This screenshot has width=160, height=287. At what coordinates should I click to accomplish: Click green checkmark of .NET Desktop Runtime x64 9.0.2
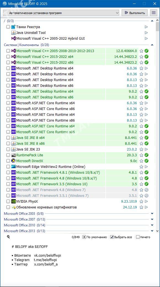[146, 91]
